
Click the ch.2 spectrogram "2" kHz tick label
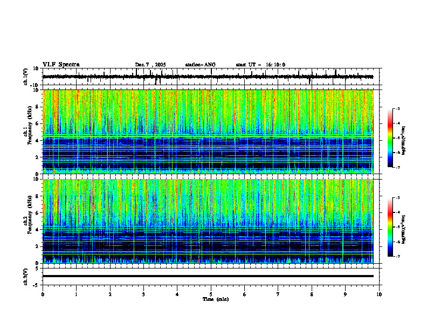tap(37, 246)
